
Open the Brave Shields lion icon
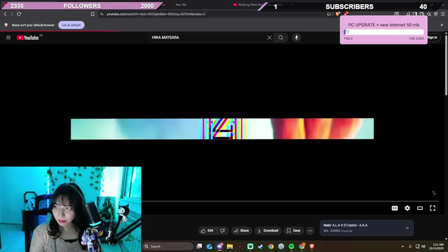click(337, 14)
